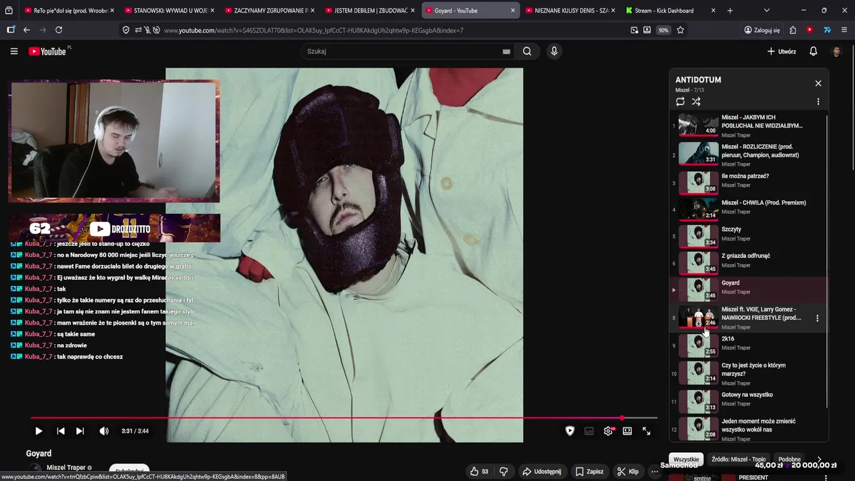855x481 pixels.
Task: Toggle theater mode in the player
Action: [627, 431]
